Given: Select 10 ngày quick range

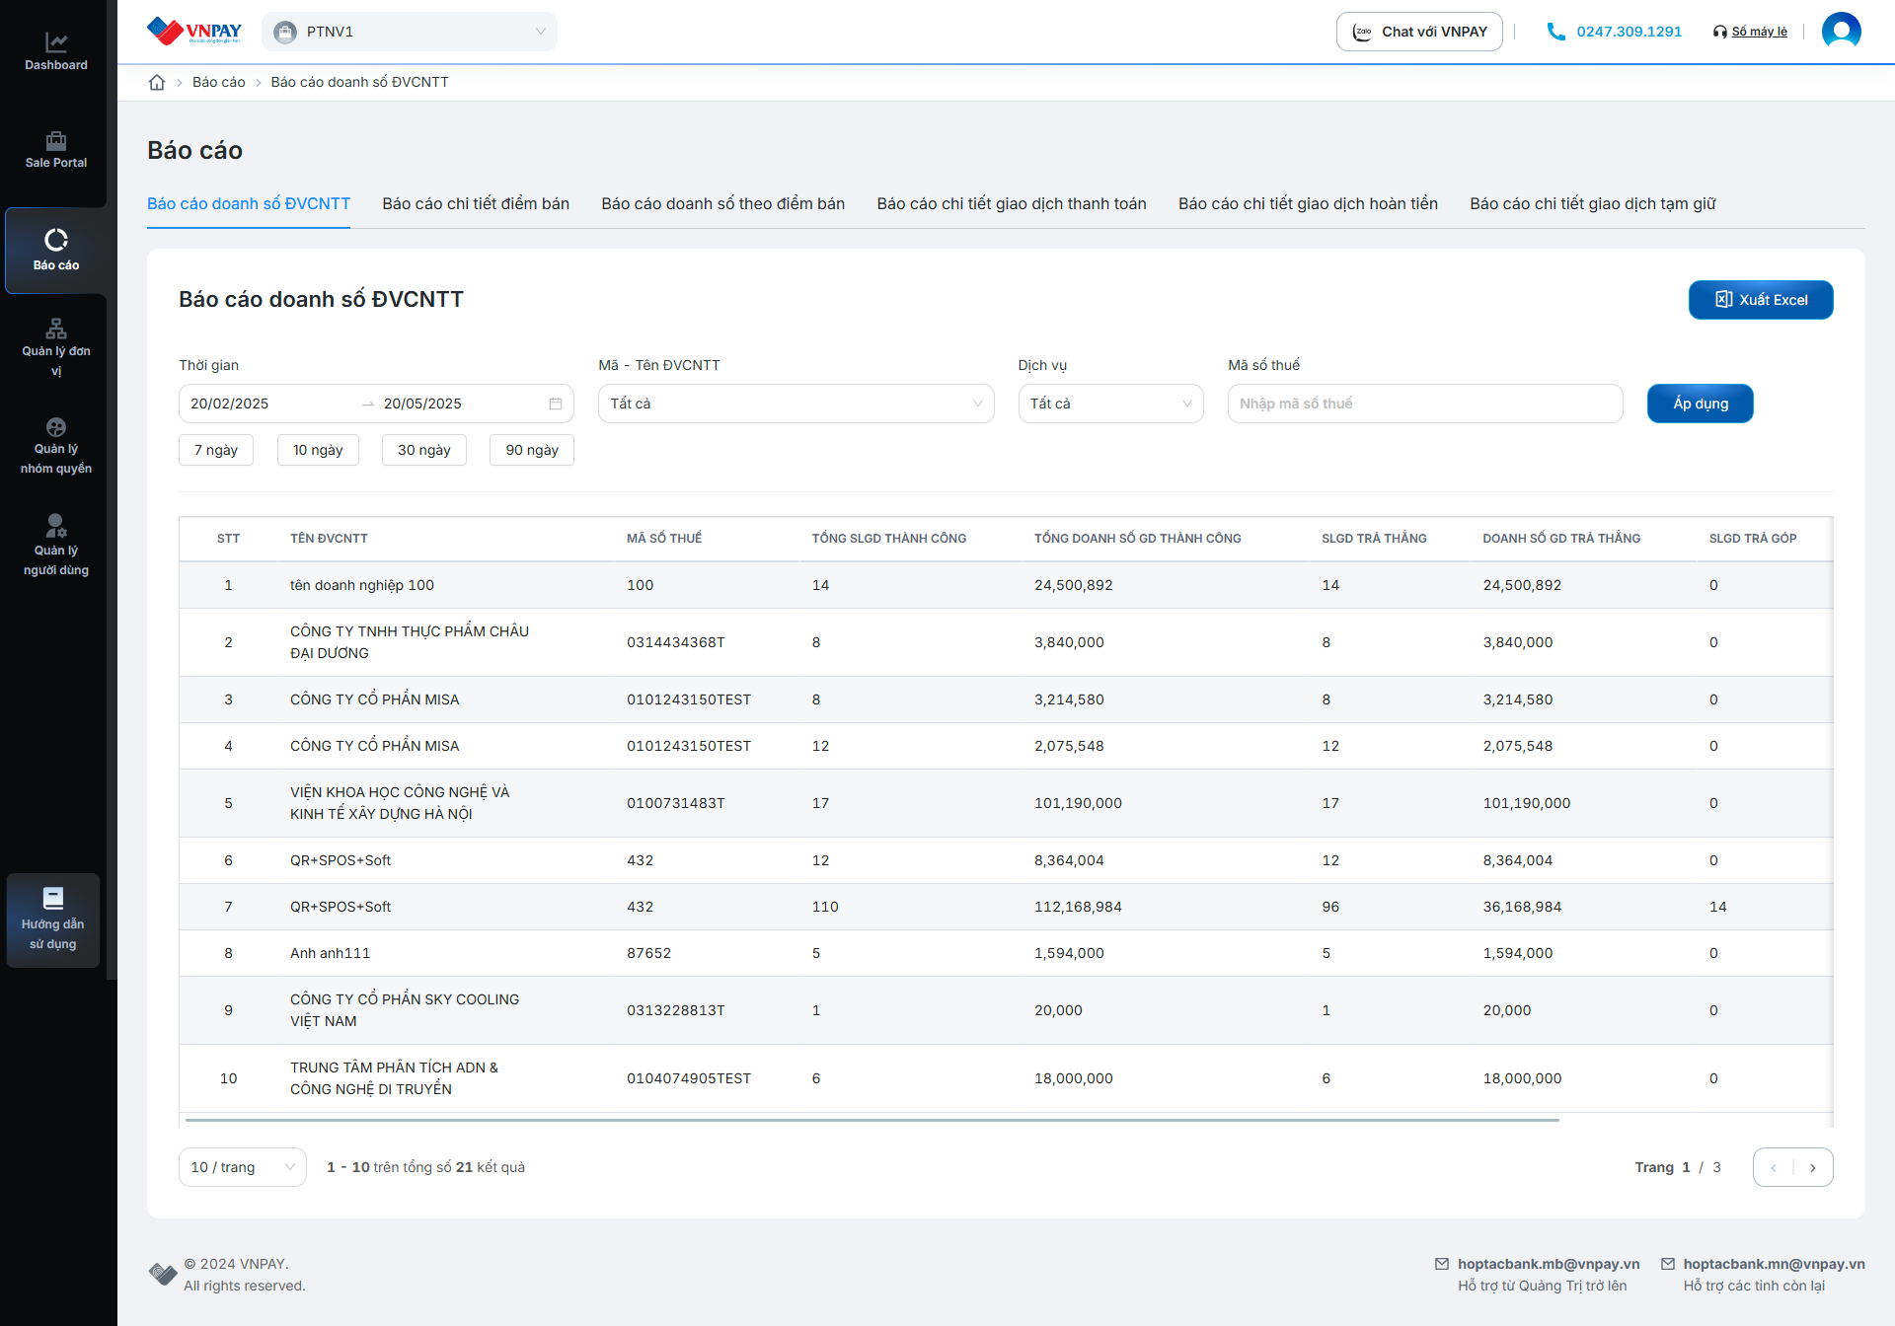Looking at the screenshot, I should pos(318,450).
